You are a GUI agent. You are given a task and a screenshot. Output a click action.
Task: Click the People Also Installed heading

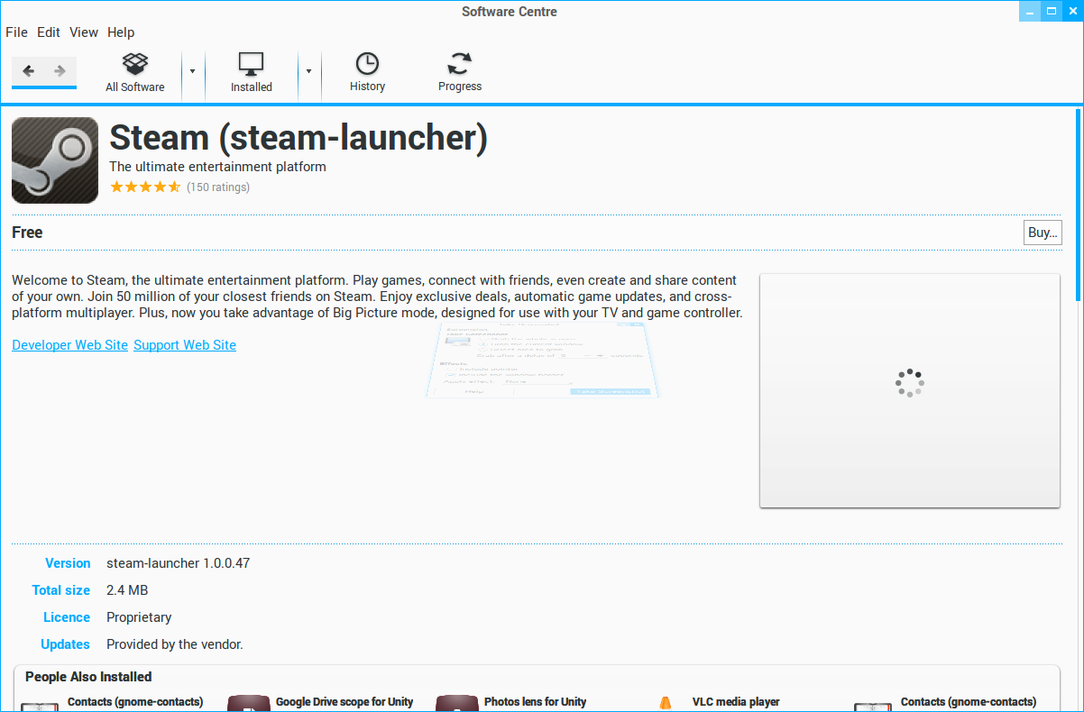click(88, 677)
